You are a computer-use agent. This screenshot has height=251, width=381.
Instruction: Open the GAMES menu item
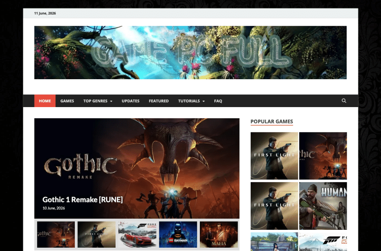click(x=67, y=101)
